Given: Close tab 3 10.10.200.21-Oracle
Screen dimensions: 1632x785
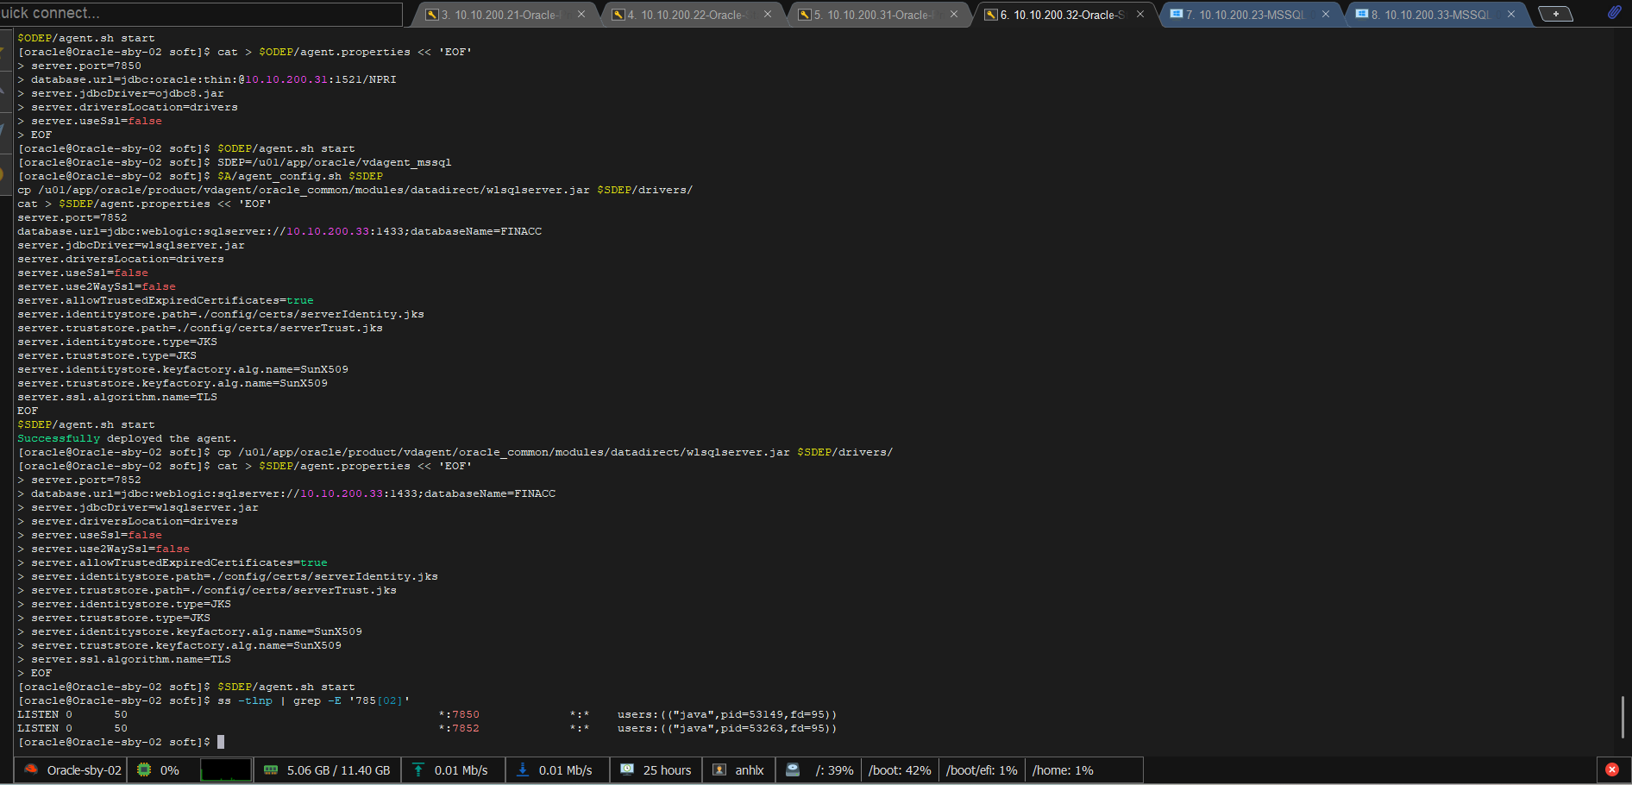Looking at the screenshot, I should coord(581,15).
